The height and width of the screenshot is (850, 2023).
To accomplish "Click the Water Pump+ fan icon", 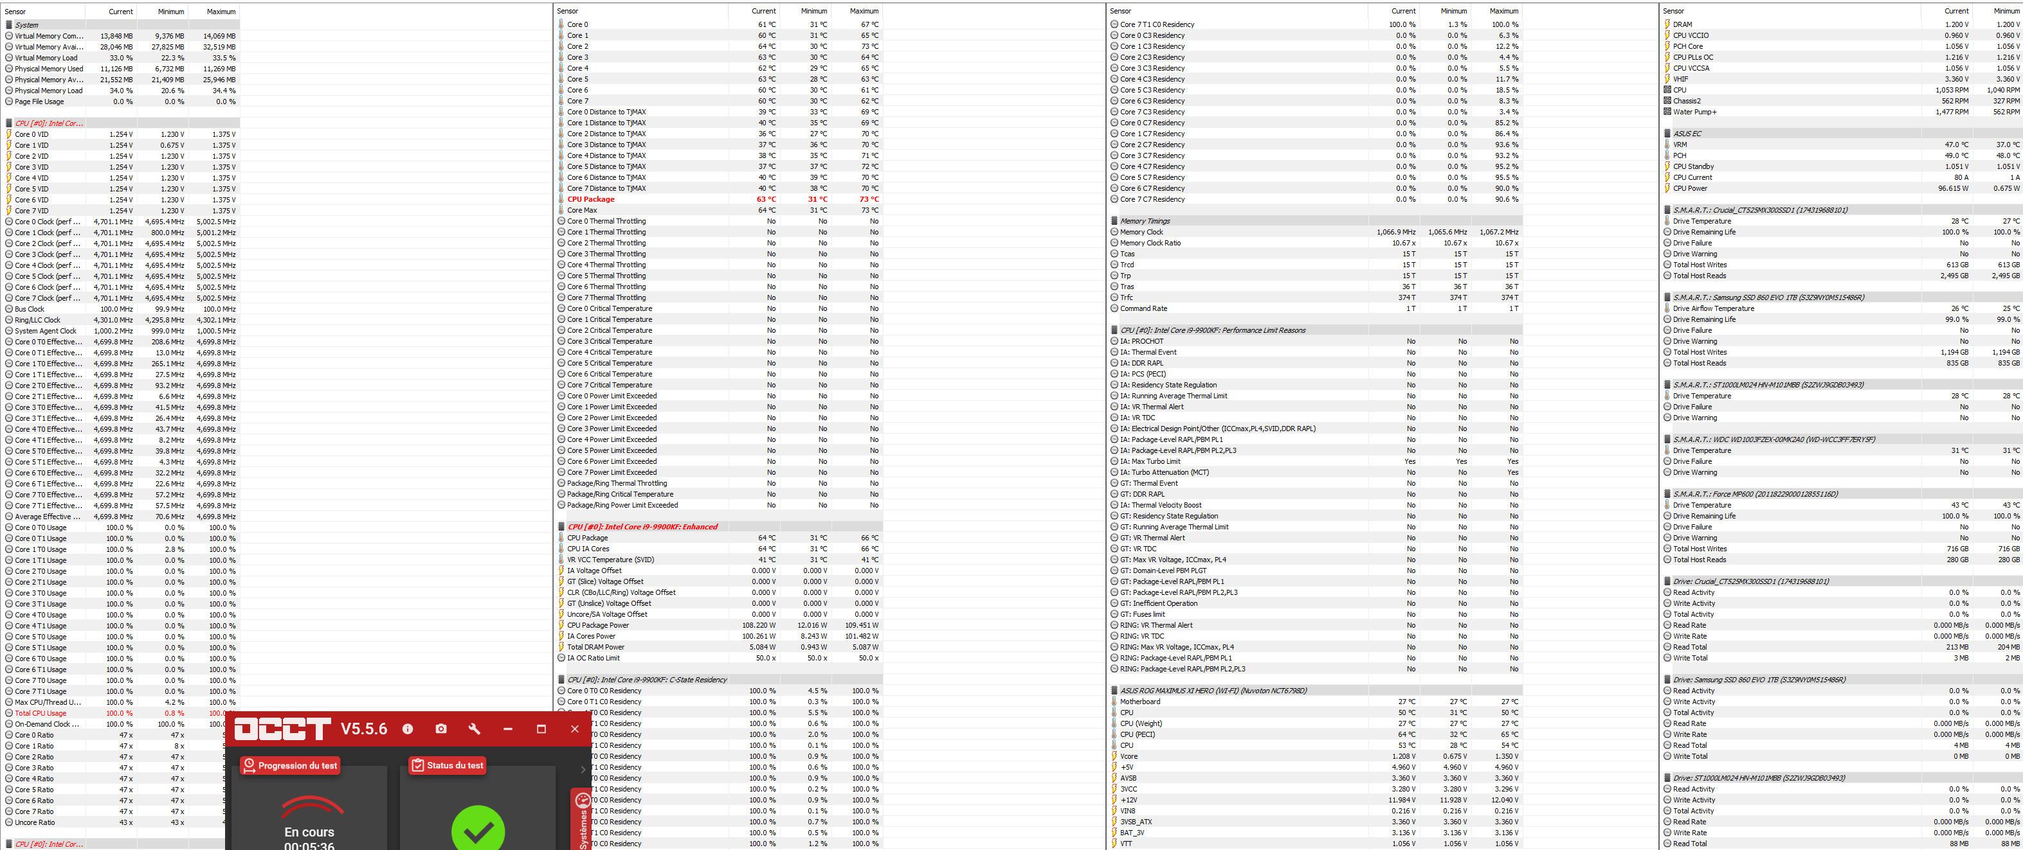I will (1667, 112).
